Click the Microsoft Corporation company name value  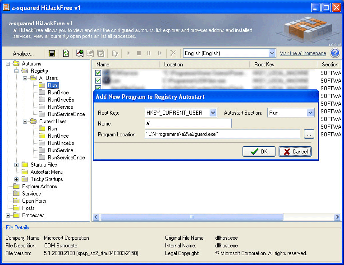click(66, 238)
